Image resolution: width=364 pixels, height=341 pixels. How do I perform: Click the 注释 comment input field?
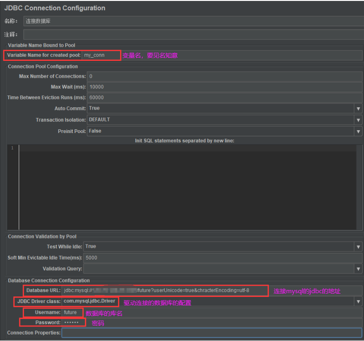[192, 34]
